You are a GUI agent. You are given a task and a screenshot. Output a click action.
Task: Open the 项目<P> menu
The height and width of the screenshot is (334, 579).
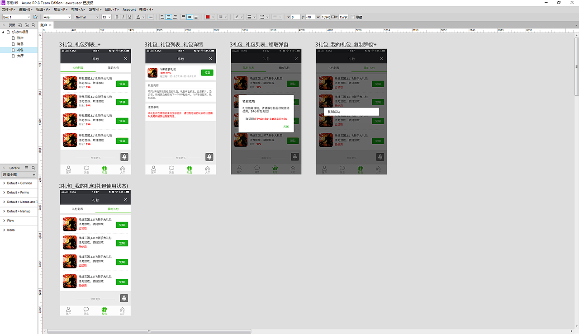click(x=61, y=9)
